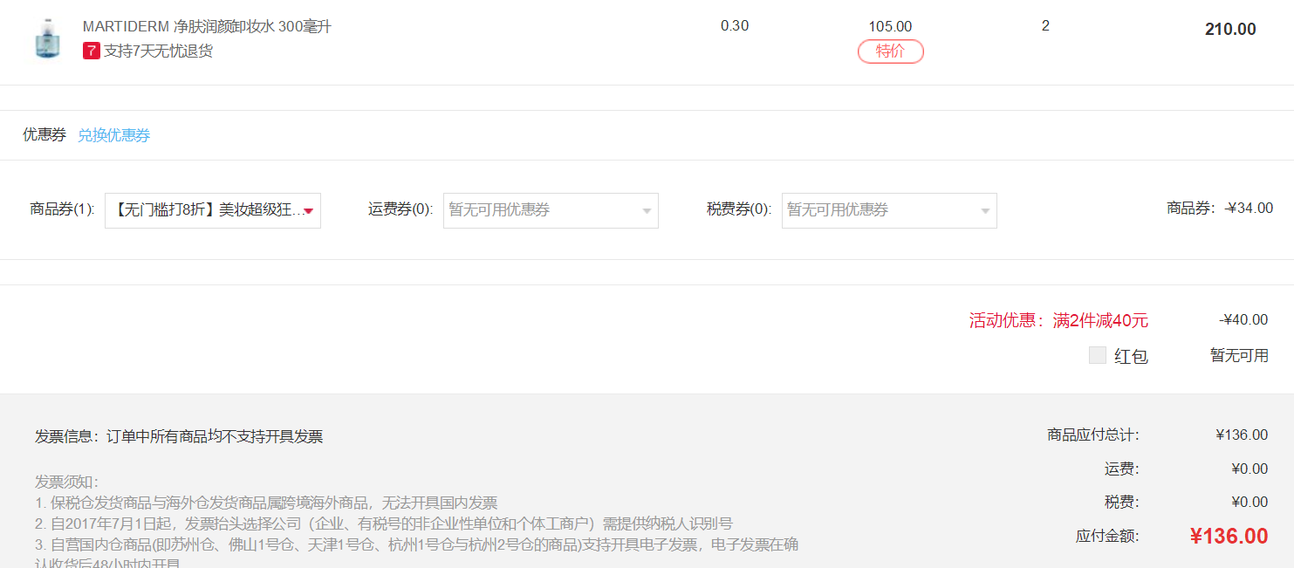This screenshot has width=1294, height=568.
Task: Click the red 应付金额 ¥136.00 total
Action: pyautogui.click(x=1229, y=536)
